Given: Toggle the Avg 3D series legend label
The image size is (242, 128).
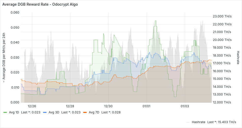Looking at the screenshot, I should pyautogui.click(x=54, y=112).
